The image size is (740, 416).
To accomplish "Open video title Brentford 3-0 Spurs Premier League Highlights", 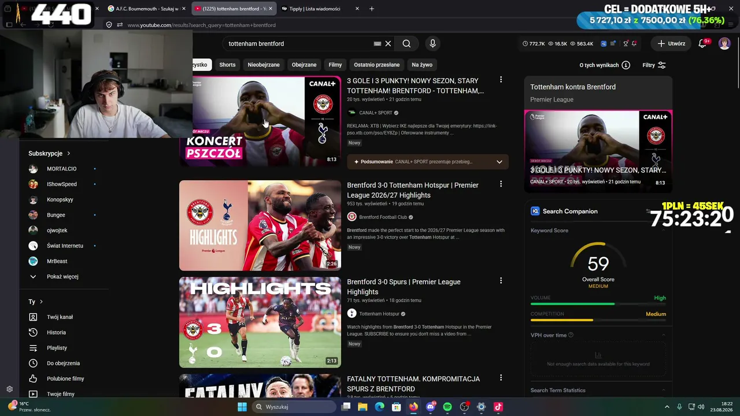I will (404, 287).
